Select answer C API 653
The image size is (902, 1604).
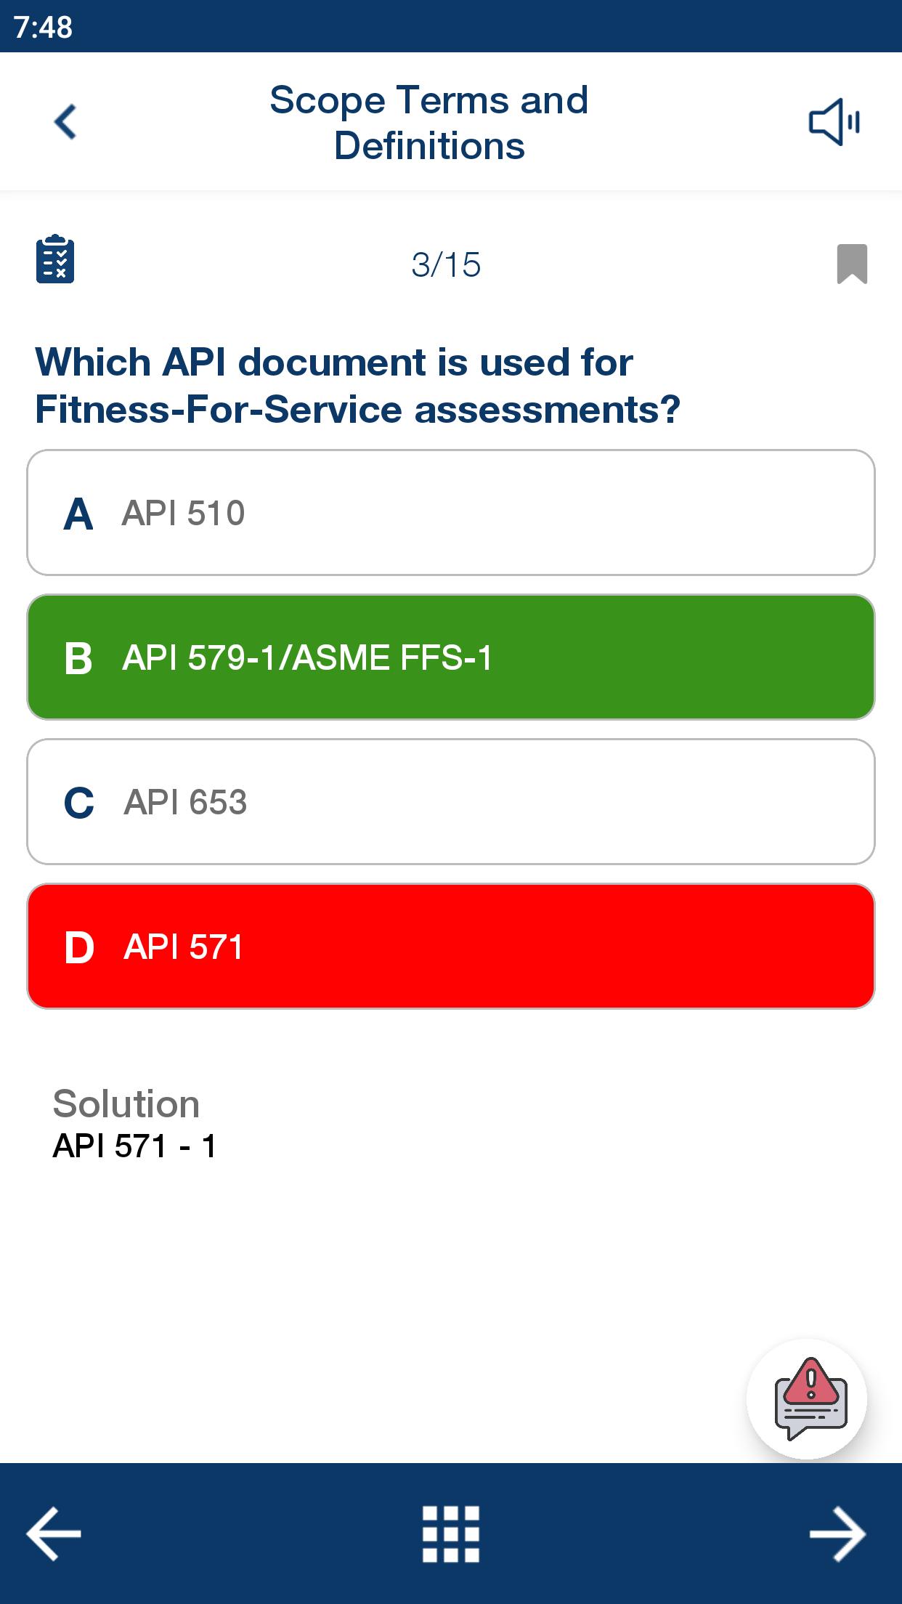[451, 802]
